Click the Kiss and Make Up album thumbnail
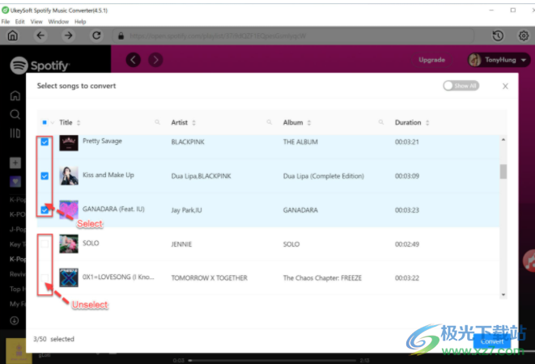Viewport: 535px width, 364px height. [69, 176]
